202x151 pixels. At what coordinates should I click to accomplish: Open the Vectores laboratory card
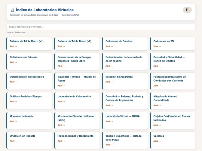173,140
